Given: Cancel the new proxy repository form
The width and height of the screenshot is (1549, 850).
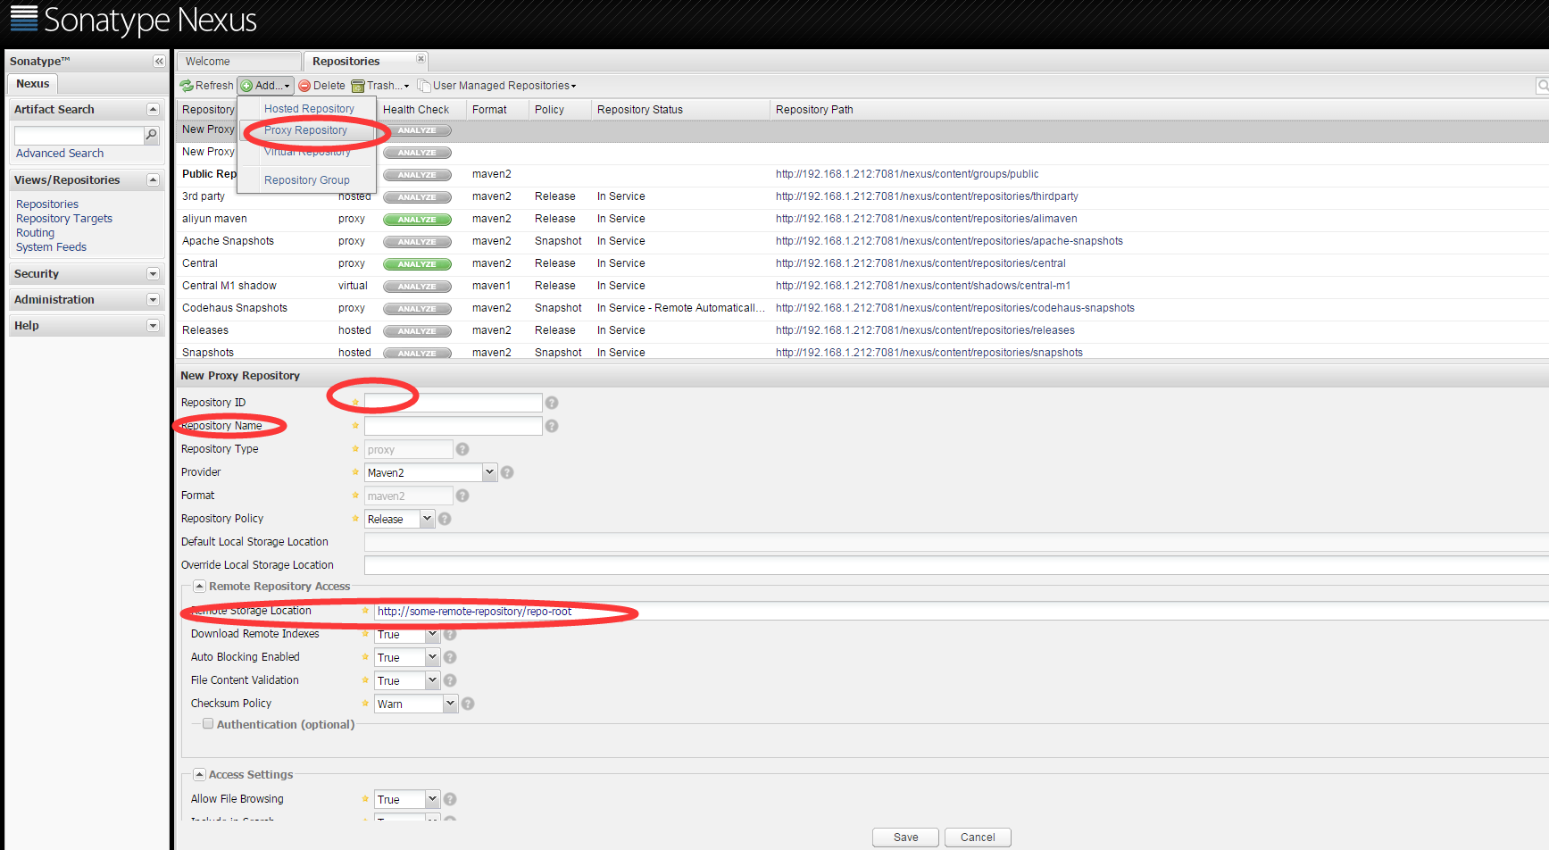Looking at the screenshot, I should pyautogui.click(x=978, y=837).
